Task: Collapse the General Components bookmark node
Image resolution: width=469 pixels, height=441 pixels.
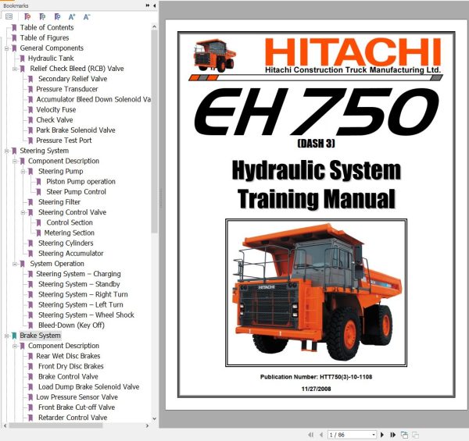Action: [6, 48]
